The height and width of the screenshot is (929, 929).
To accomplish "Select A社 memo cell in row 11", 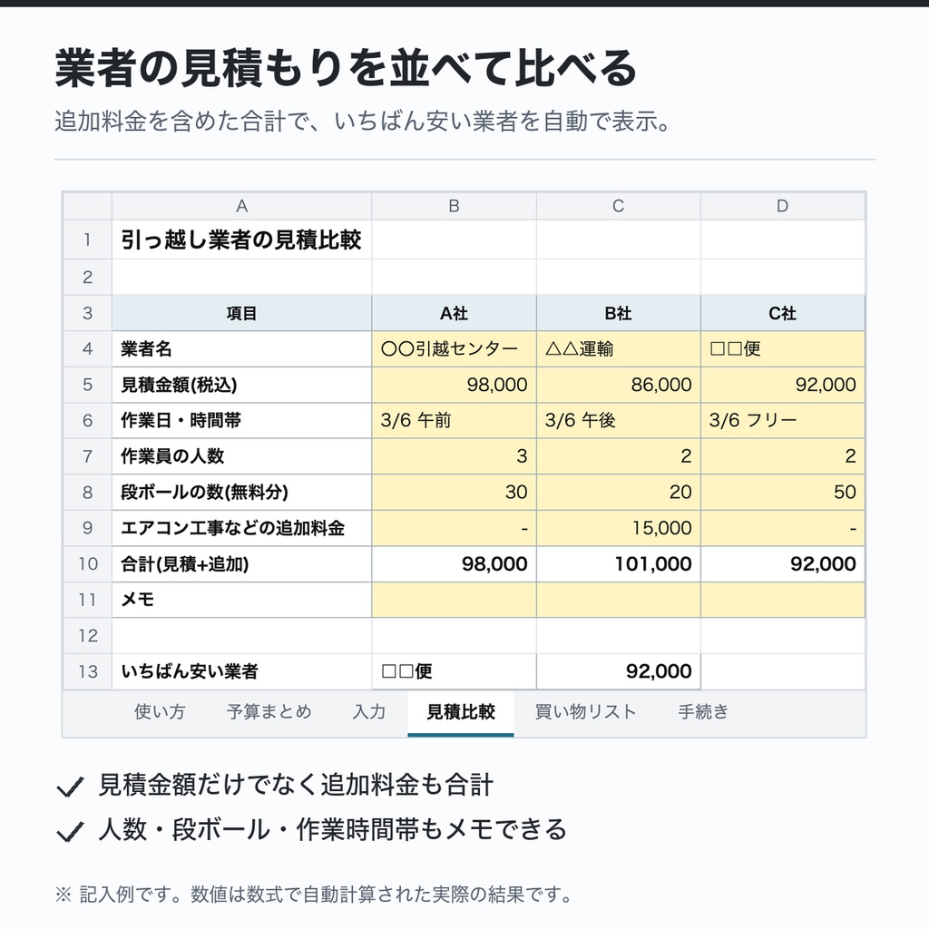I will 454,600.
